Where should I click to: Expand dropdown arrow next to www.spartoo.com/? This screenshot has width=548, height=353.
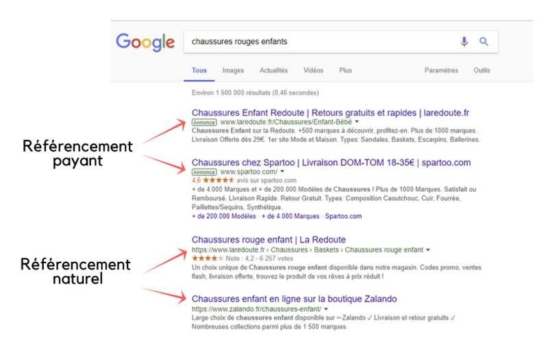pos(282,171)
